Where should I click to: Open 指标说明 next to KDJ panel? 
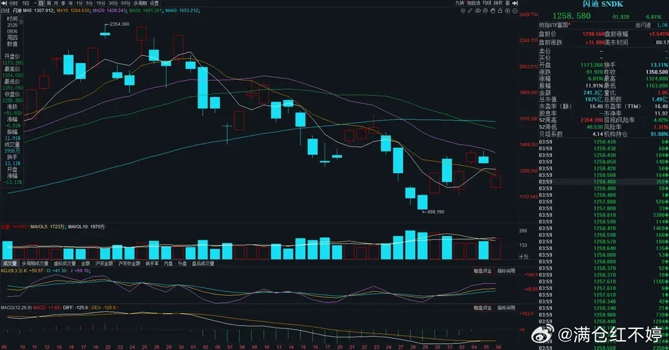[x=506, y=271]
